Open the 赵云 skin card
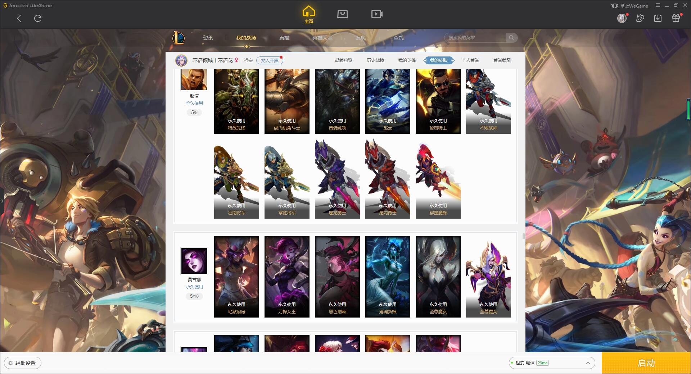This screenshot has width=691, height=374. point(388,101)
